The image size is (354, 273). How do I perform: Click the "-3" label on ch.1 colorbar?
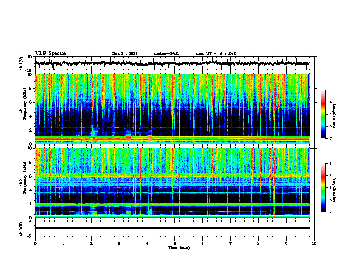coord(329,90)
